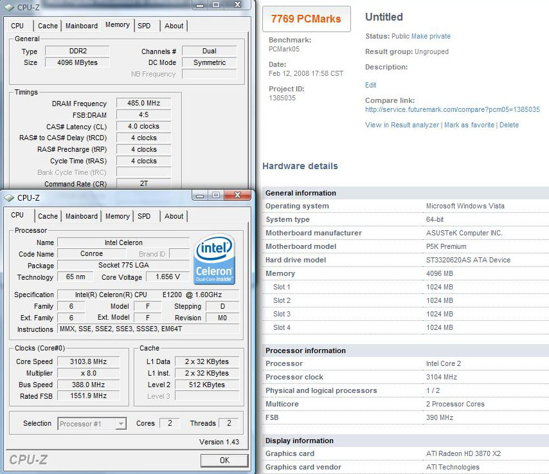Click the Multiplier x 8.0 field
This screenshot has height=474, width=549.
coord(88,373)
